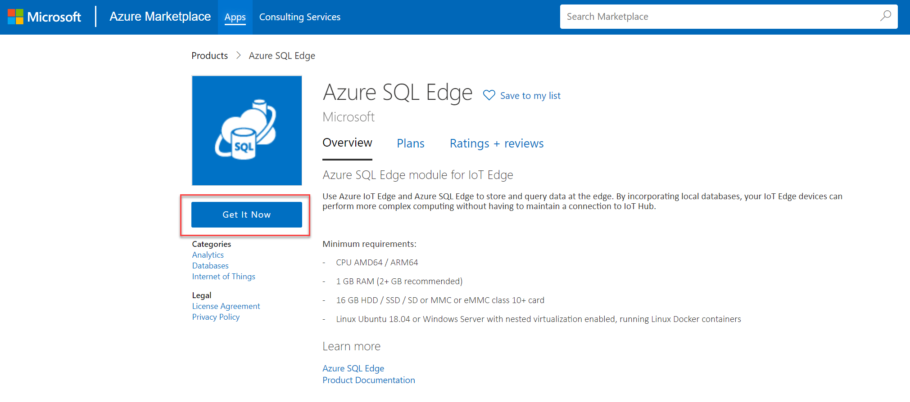Open Azure Marketplace home link
The height and width of the screenshot is (402, 910).
[x=160, y=17]
